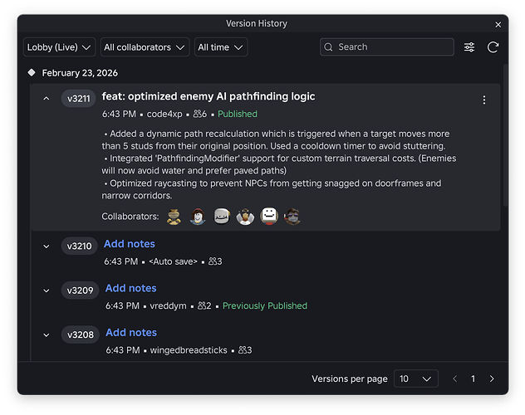Open the Lobby (Live) dropdown
Viewport: 525px width, 415px height.
(x=59, y=47)
